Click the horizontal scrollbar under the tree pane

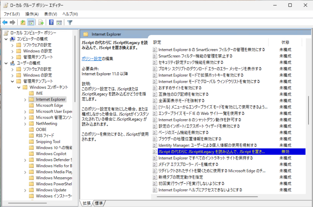(x=28, y=203)
